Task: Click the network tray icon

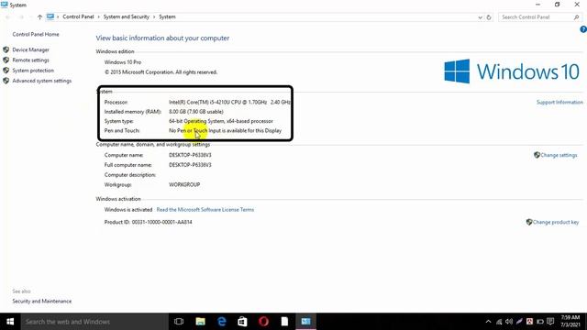Action: point(499,322)
